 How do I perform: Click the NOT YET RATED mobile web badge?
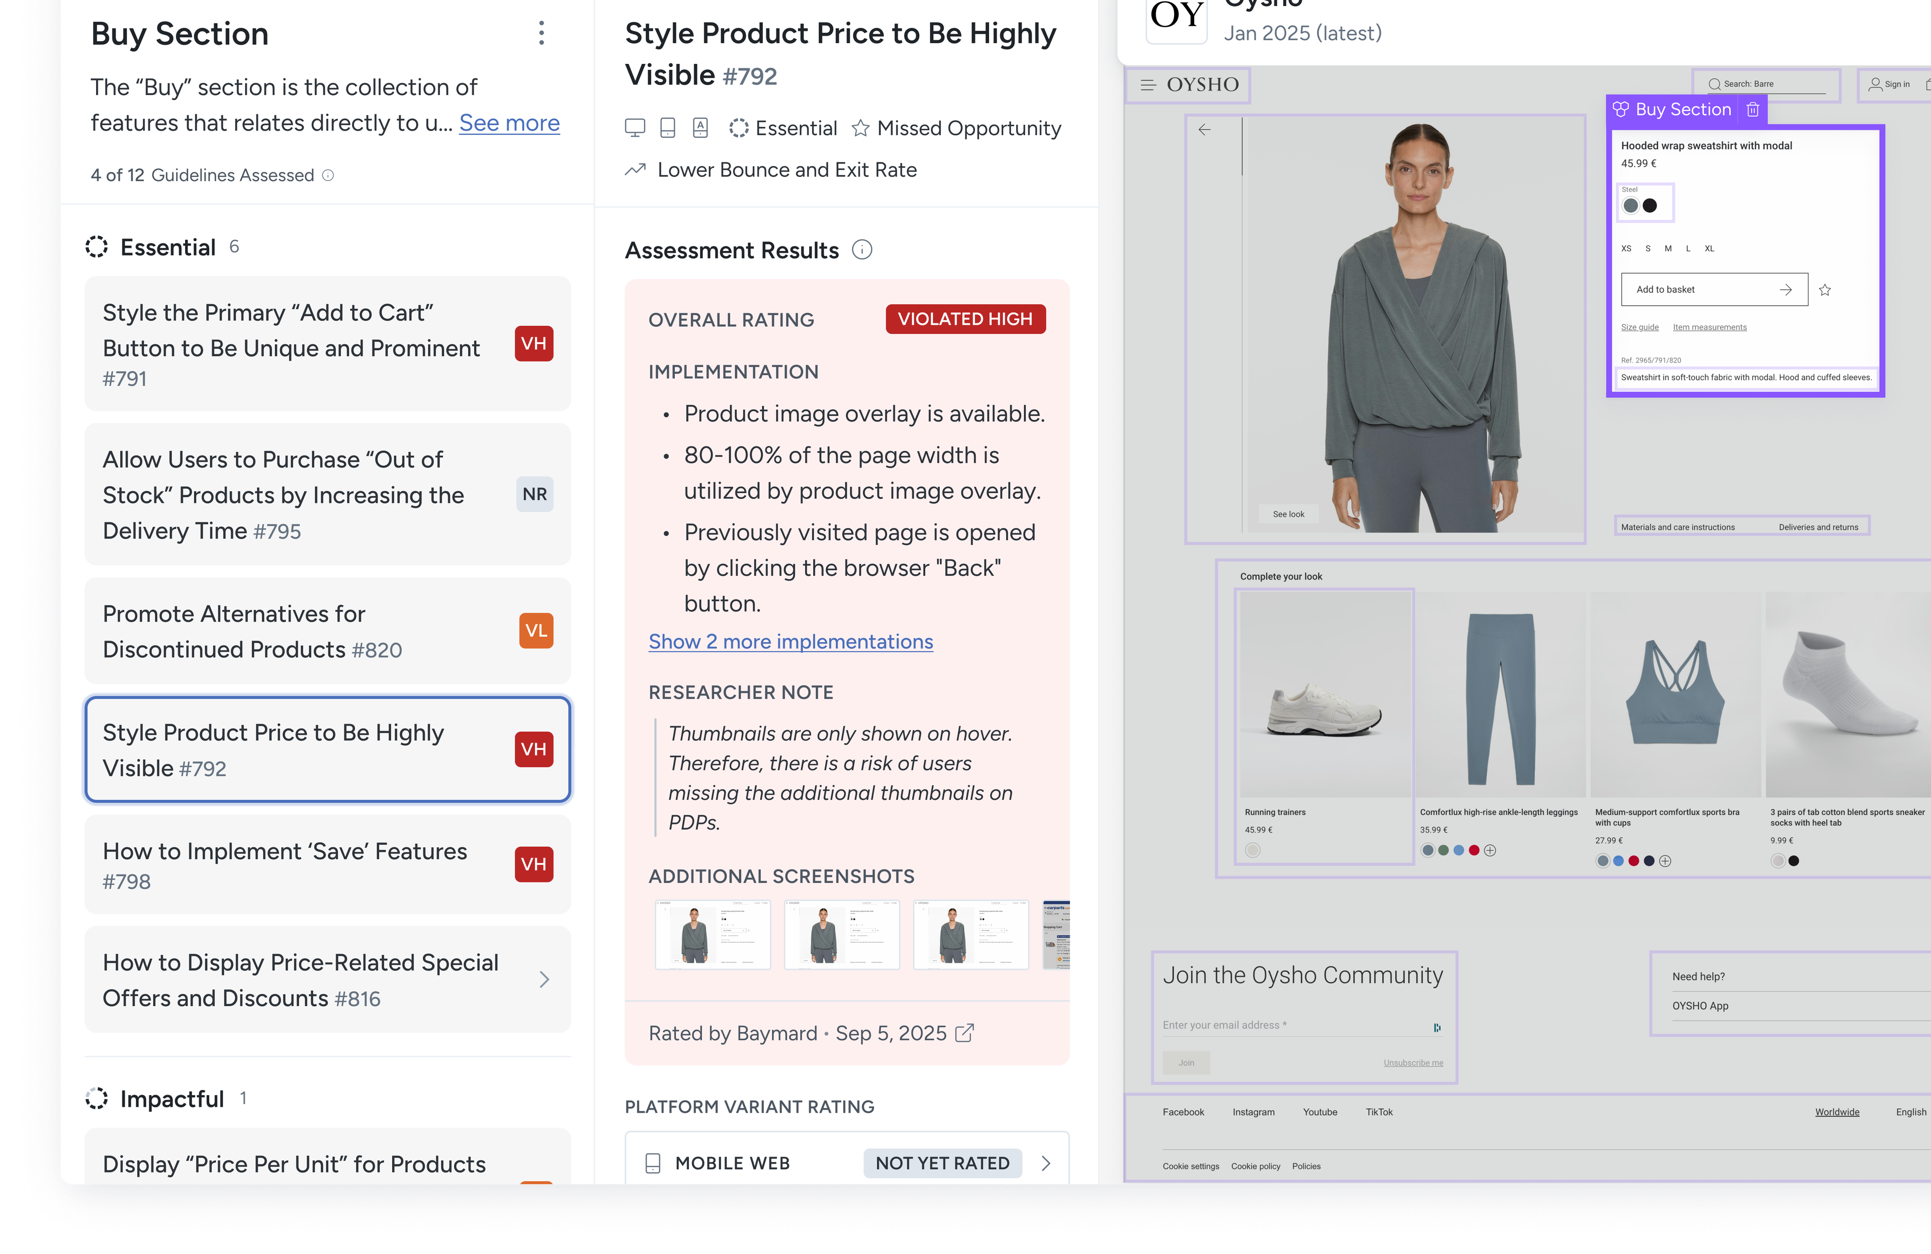coord(942,1163)
